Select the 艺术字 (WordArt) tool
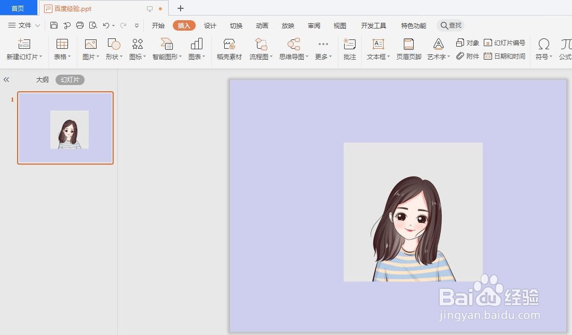The width and height of the screenshot is (572, 335). tap(437, 49)
